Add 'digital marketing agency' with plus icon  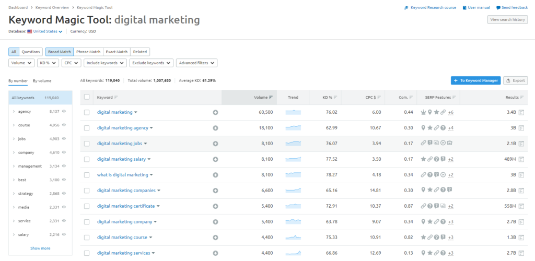click(x=215, y=128)
